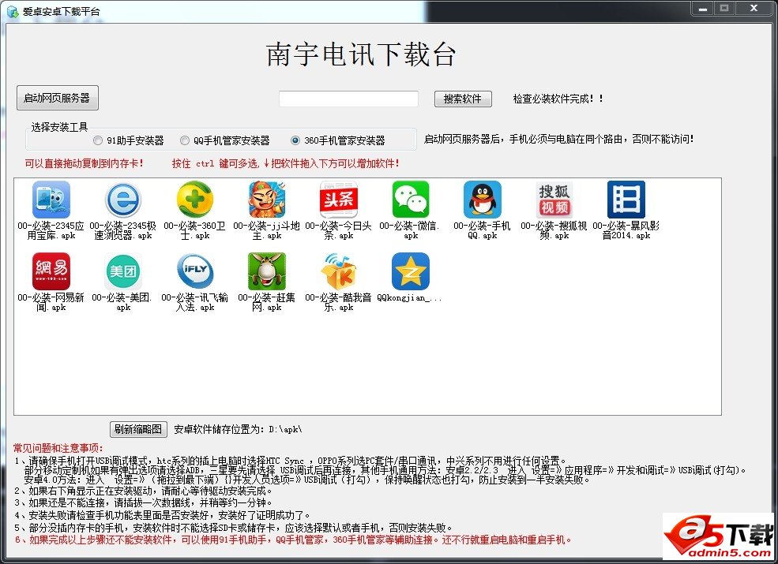Focus the software search text box
The width and height of the screenshot is (778, 564).
tap(348, 99)
